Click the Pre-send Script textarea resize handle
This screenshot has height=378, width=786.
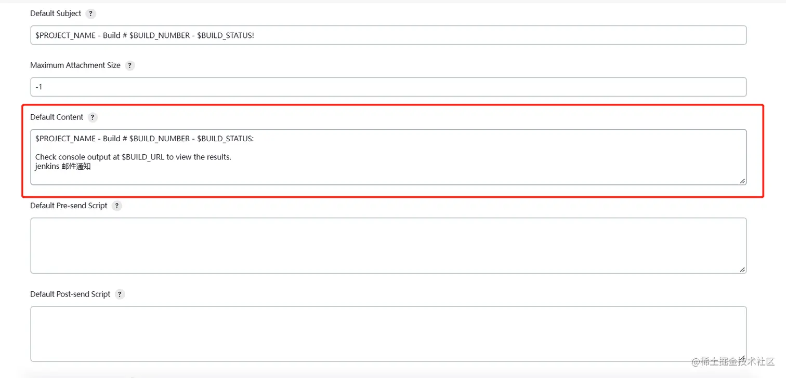coord(742,269)
